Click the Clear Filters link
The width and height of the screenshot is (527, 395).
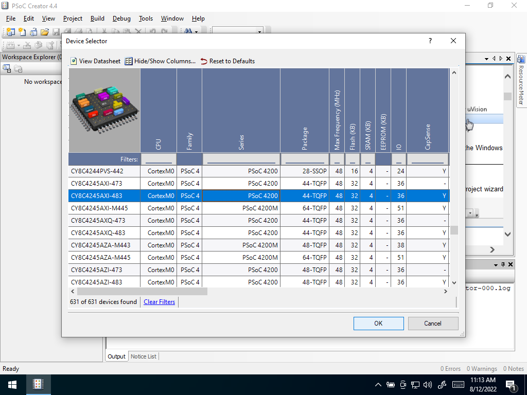point(160,301)
